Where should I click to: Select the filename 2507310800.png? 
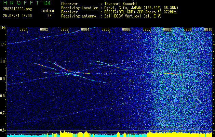(x=17, y=9)
